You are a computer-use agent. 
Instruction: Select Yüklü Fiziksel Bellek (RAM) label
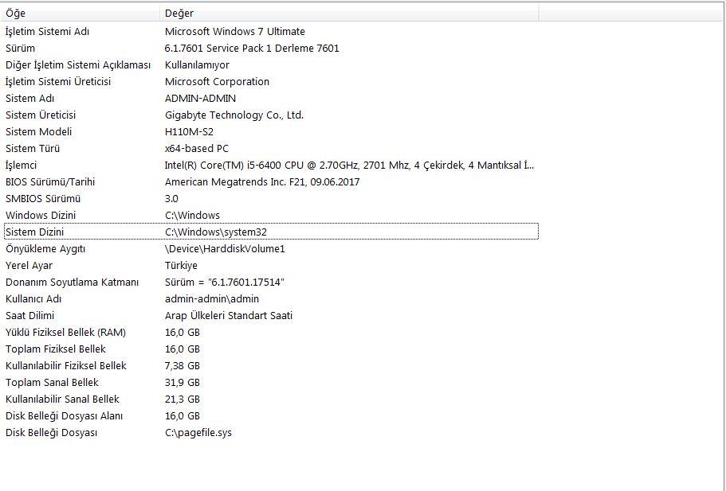point(65,333)
